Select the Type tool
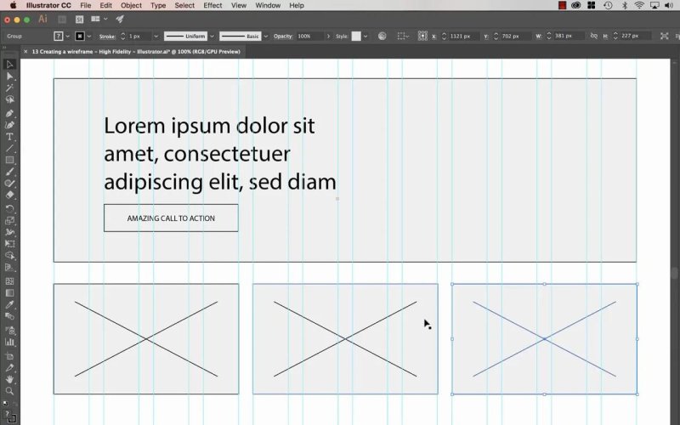 pyautogui.click(x=9, y=137)
